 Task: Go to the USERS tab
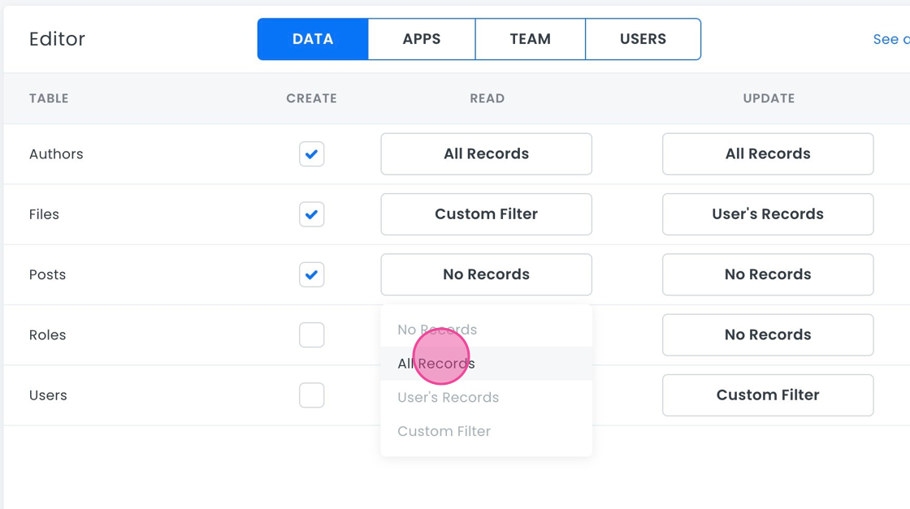(x=643, y=39)
